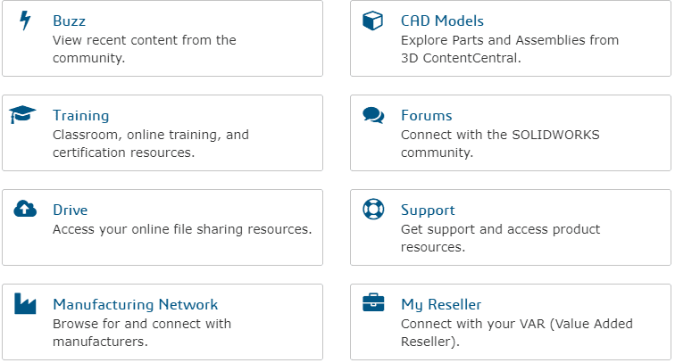
Task: Open the Manufacturing Network link
Action: 135,304
